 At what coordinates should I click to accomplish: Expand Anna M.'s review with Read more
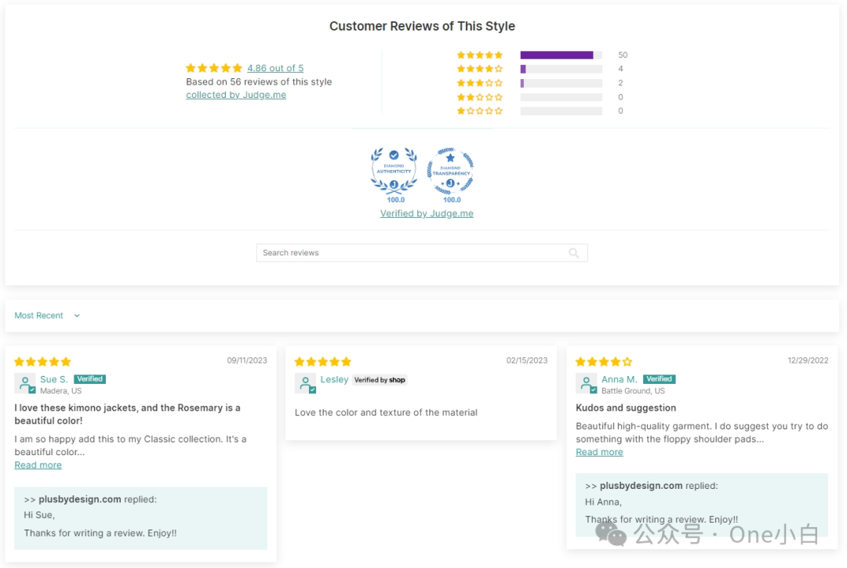tap(599, 451)
